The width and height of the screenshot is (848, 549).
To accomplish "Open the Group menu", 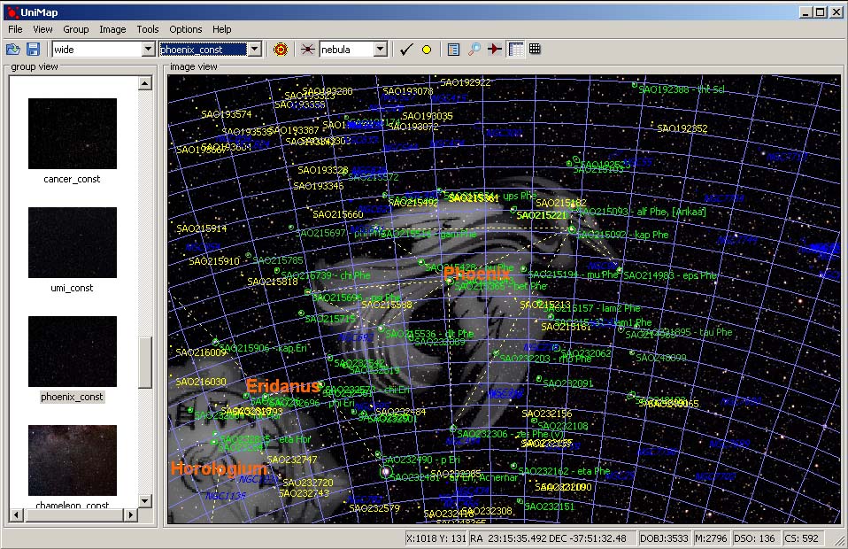I will 76,29.
